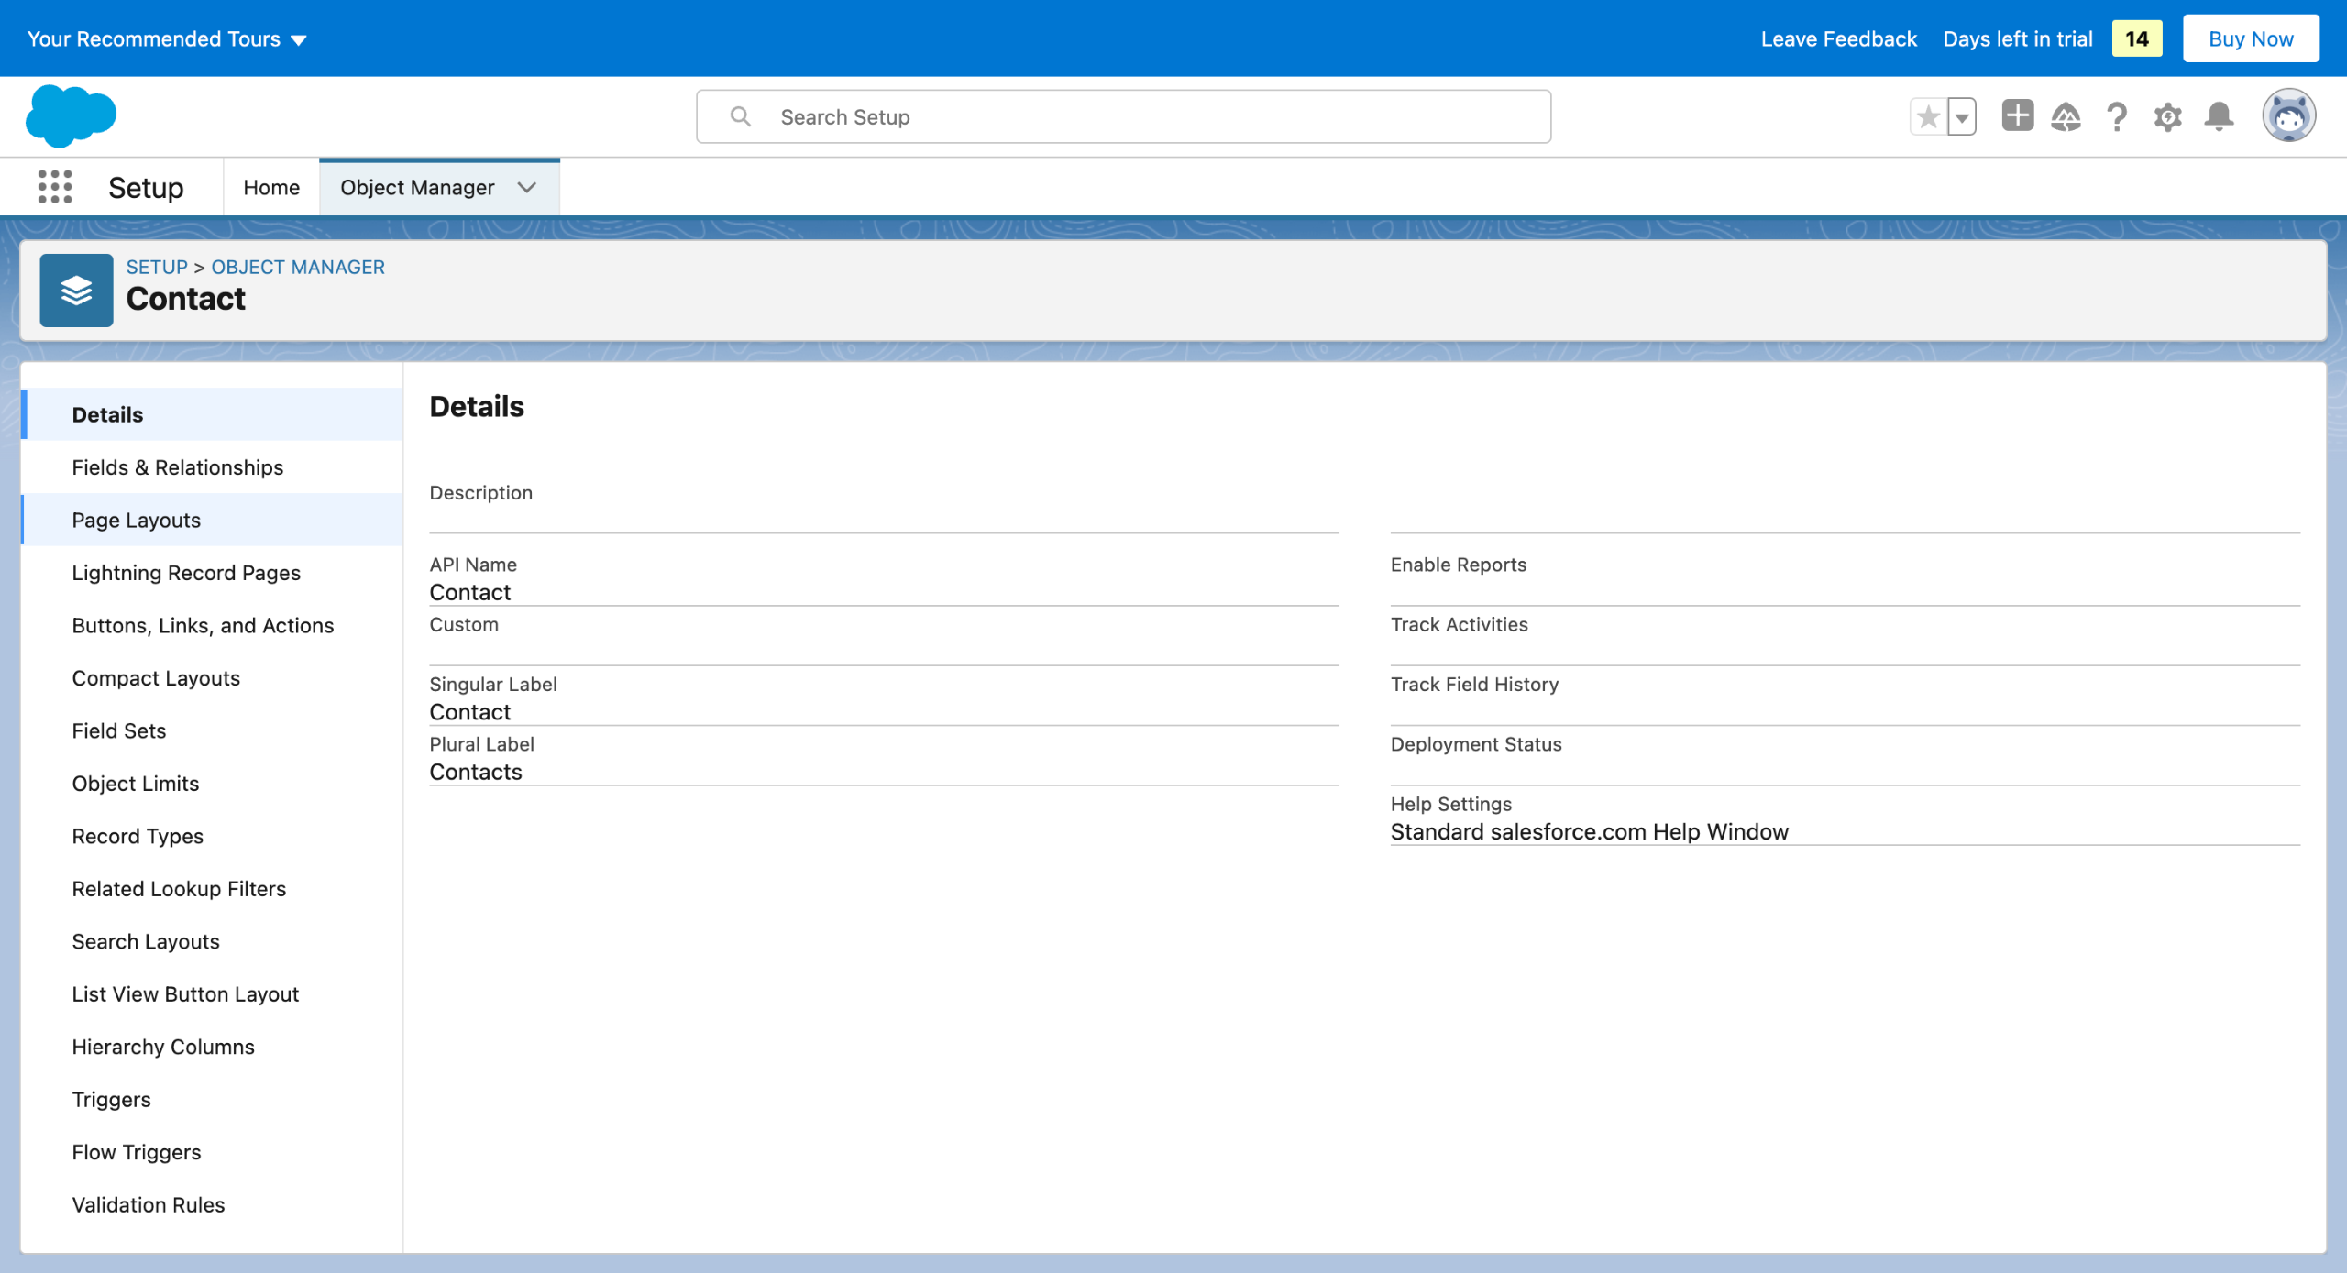Open the Object Manager tab chevron

[526, 187]
